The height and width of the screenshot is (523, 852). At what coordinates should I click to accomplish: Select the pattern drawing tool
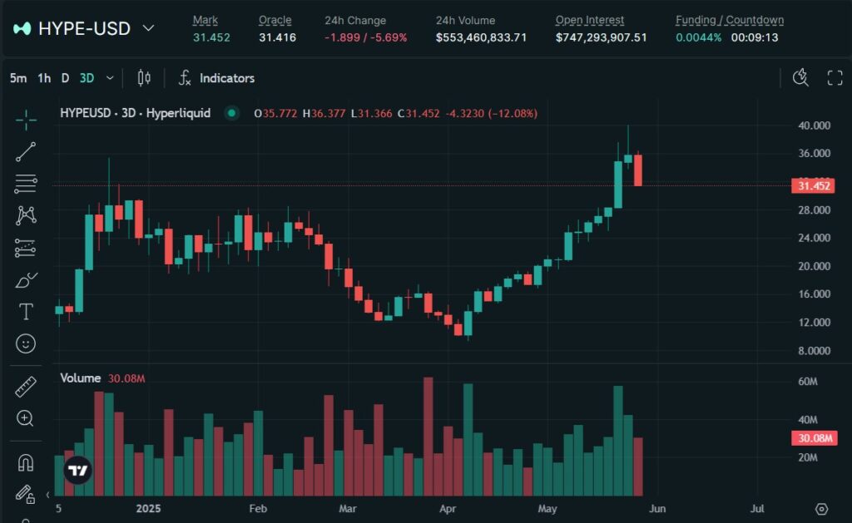pos(26,215)
